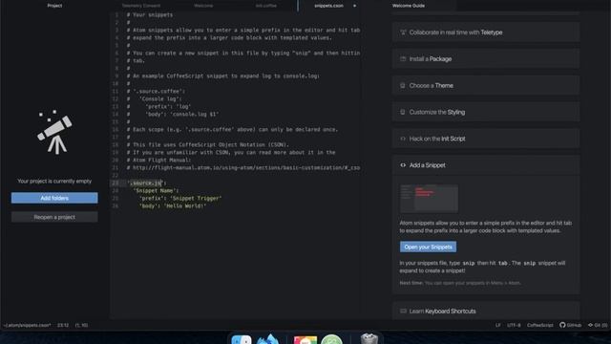Click the 'Snippet Name': code line

coord(156,190)
